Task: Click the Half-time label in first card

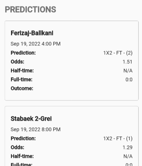Action: tap(22, 71)
